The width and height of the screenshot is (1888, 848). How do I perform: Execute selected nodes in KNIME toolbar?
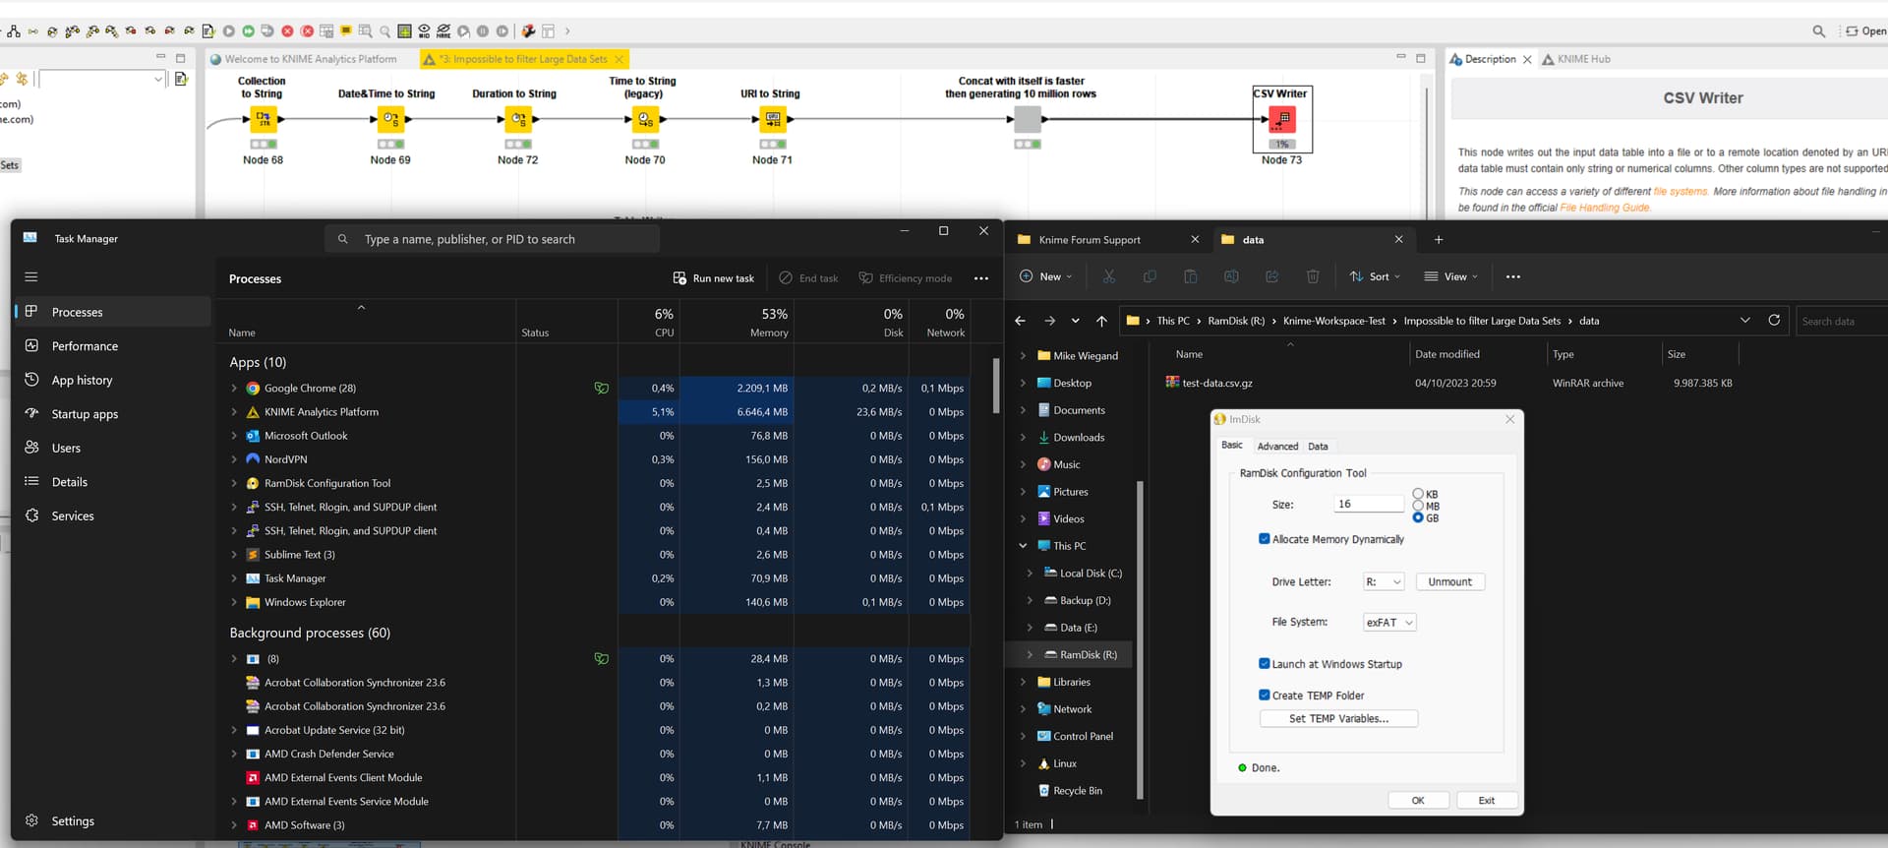(x=229, y=31)
